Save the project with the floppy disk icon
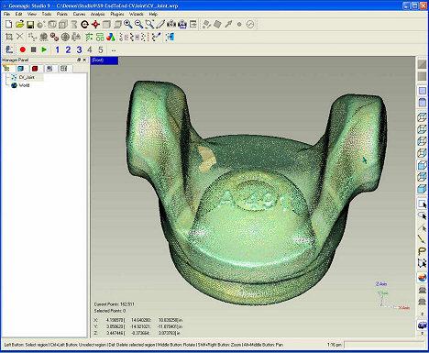The width and height of the screenshot is (429, 353). pyautogui.click(x=30, y=25)
